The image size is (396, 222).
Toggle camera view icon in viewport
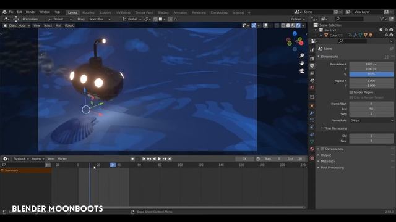point(301,71)
